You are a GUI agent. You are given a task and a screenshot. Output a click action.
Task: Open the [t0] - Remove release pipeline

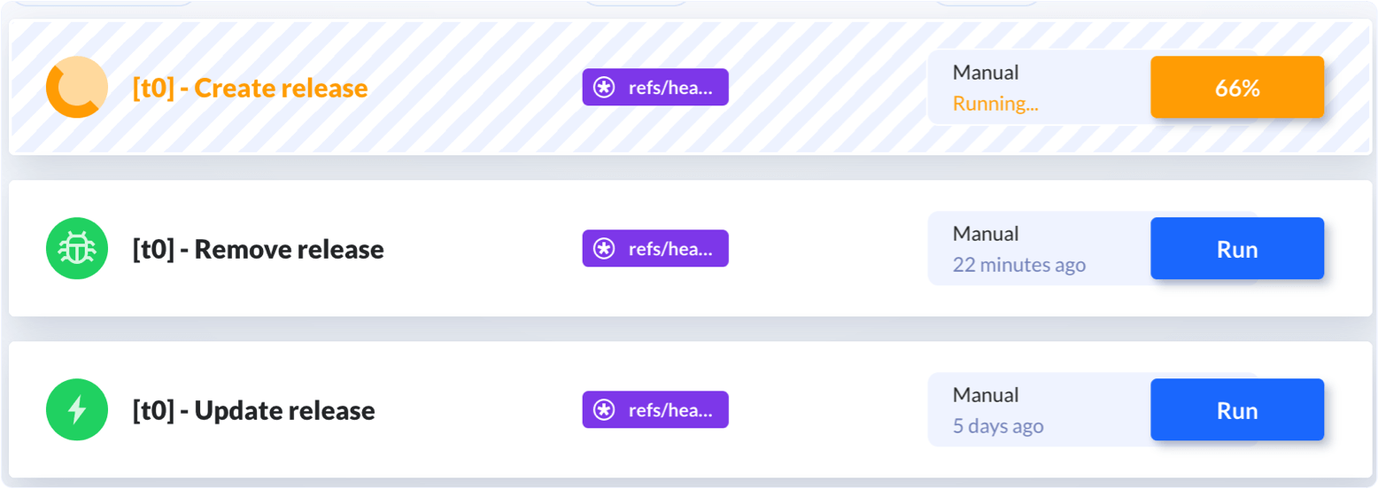pyautogui.click(x=258, y=249)
